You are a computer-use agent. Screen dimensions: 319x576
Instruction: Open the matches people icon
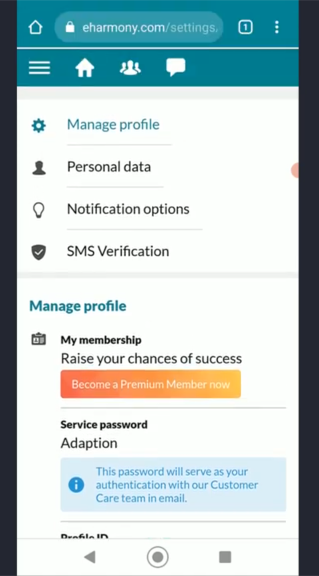click(x=130, y=68)
